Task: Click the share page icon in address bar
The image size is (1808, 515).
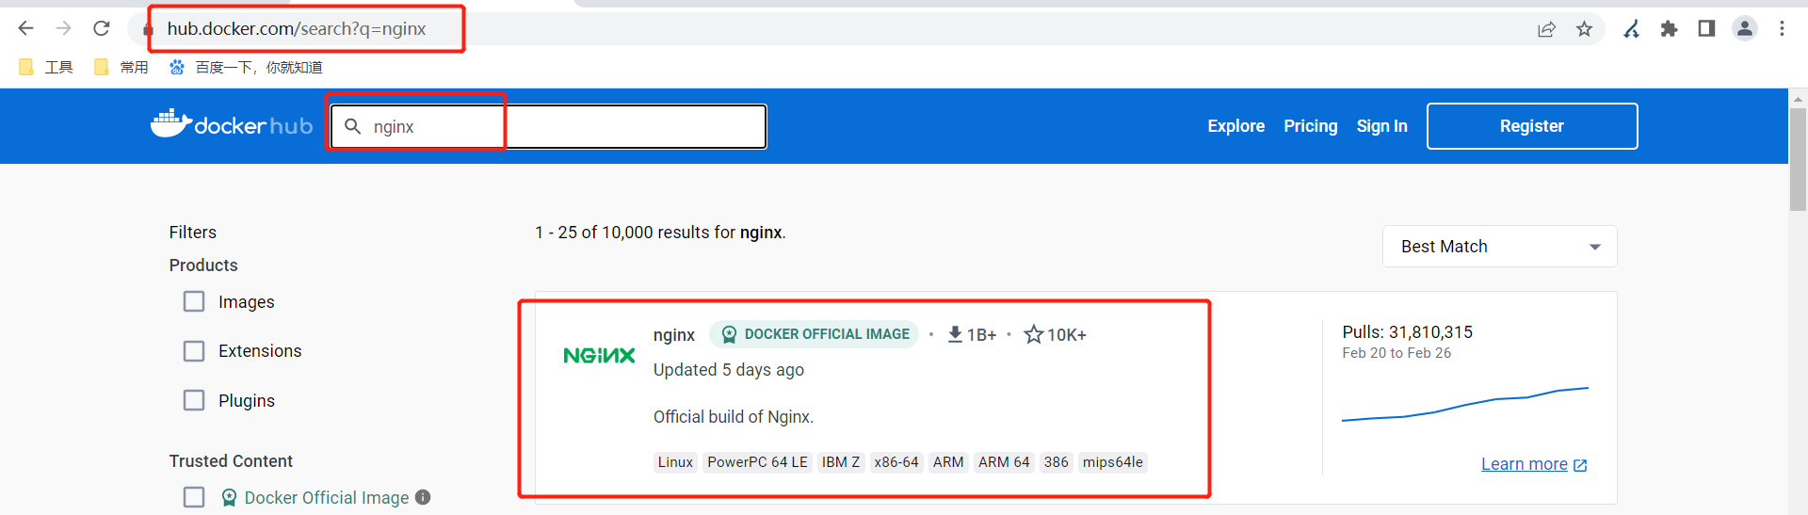Action: coord(1546,29)
